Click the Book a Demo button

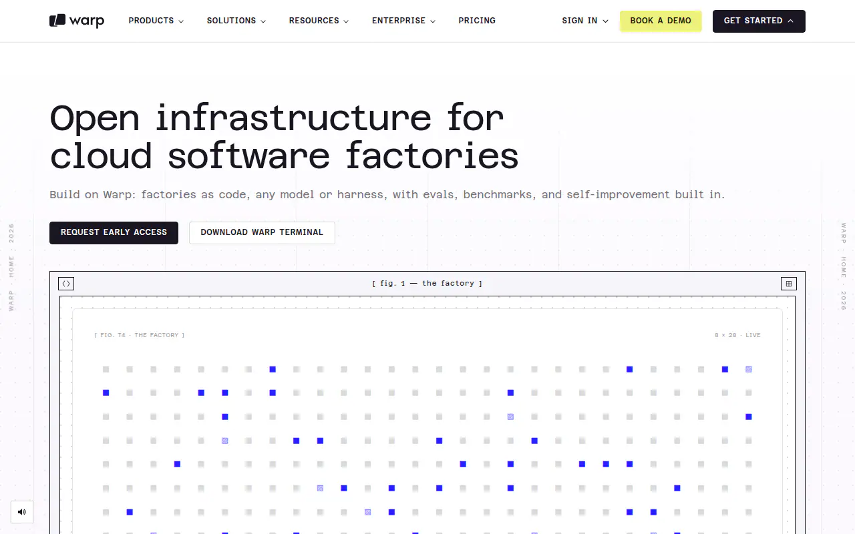(x=661, y=21)
